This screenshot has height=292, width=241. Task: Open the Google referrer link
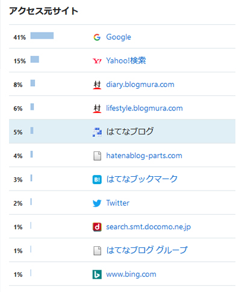(x=119, y=37)
